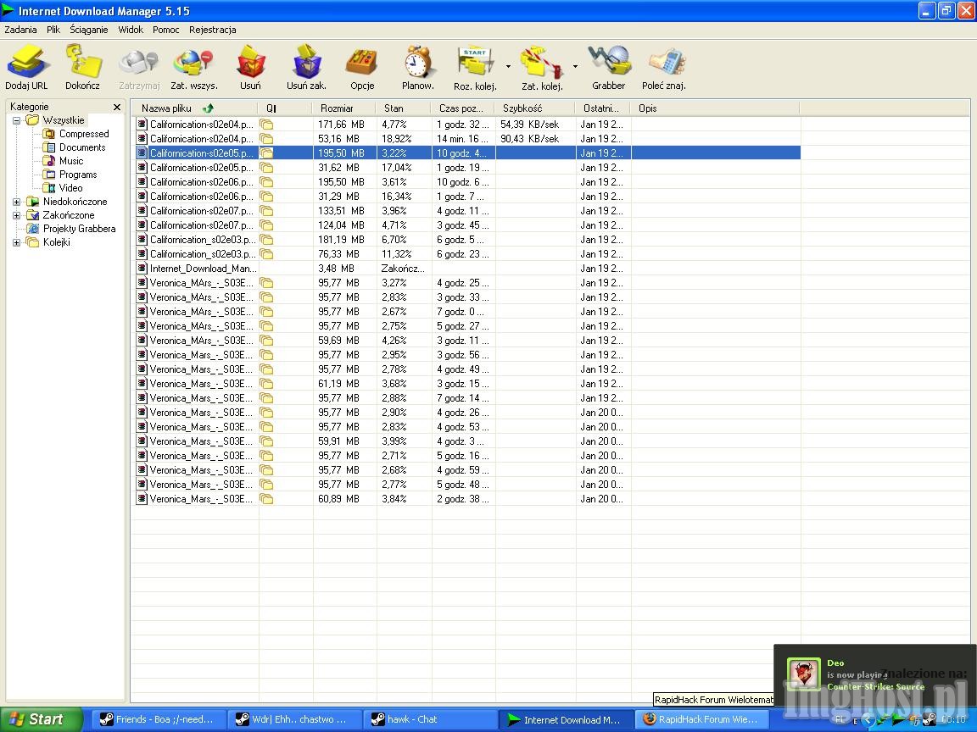This screenshot has width=977, height=732.
Task: Click the Roz. kolej. start queue icon
Action: pyautogui.click(x=475, y=67)
